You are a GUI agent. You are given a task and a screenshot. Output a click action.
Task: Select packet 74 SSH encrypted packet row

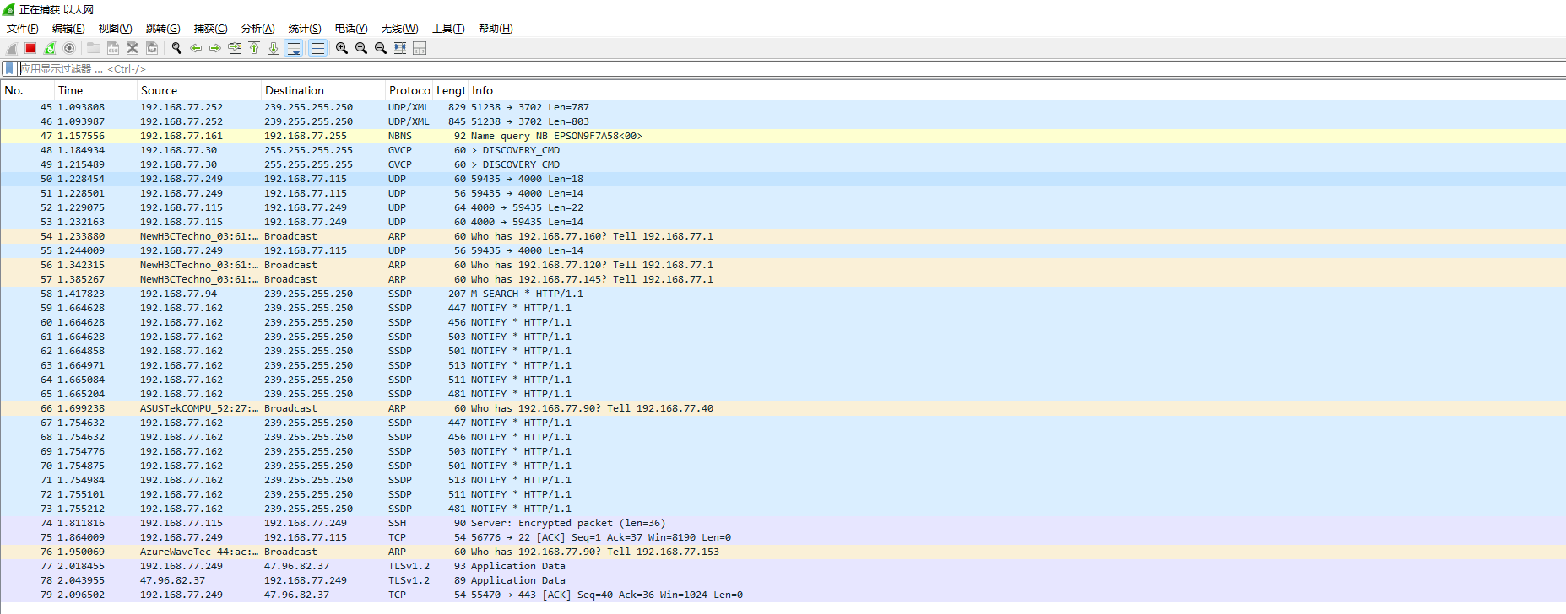pyautogui.click(x=783, y=523)
